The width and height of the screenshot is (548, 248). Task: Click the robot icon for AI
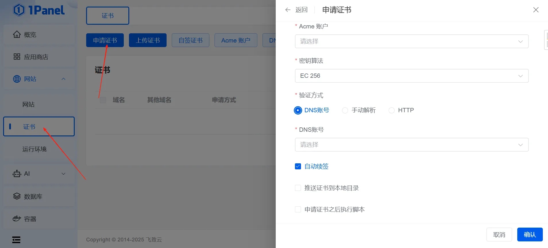coord(17,174)
